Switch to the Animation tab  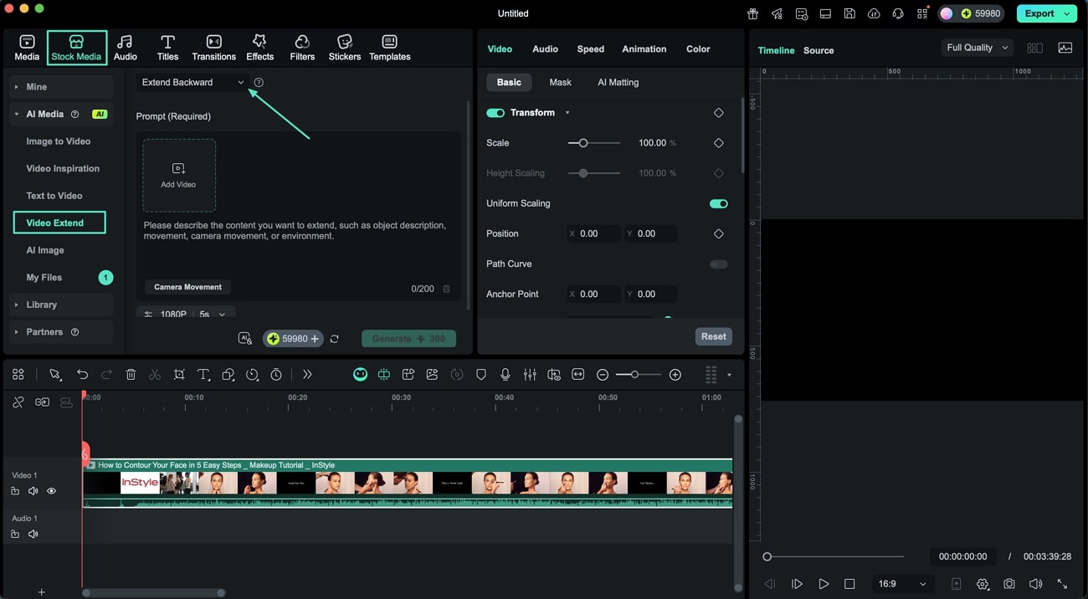click(x=644, y=49)
